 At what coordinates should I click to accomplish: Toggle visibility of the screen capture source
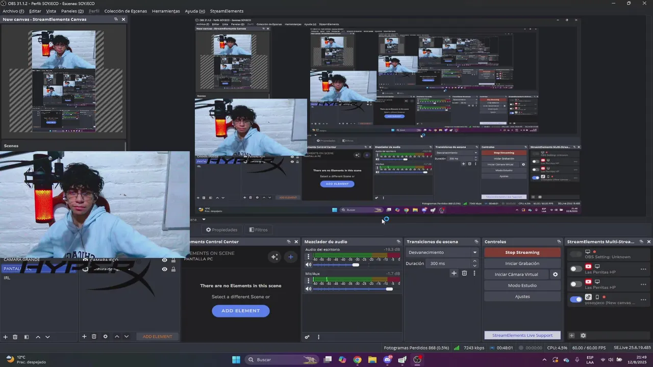165,269
